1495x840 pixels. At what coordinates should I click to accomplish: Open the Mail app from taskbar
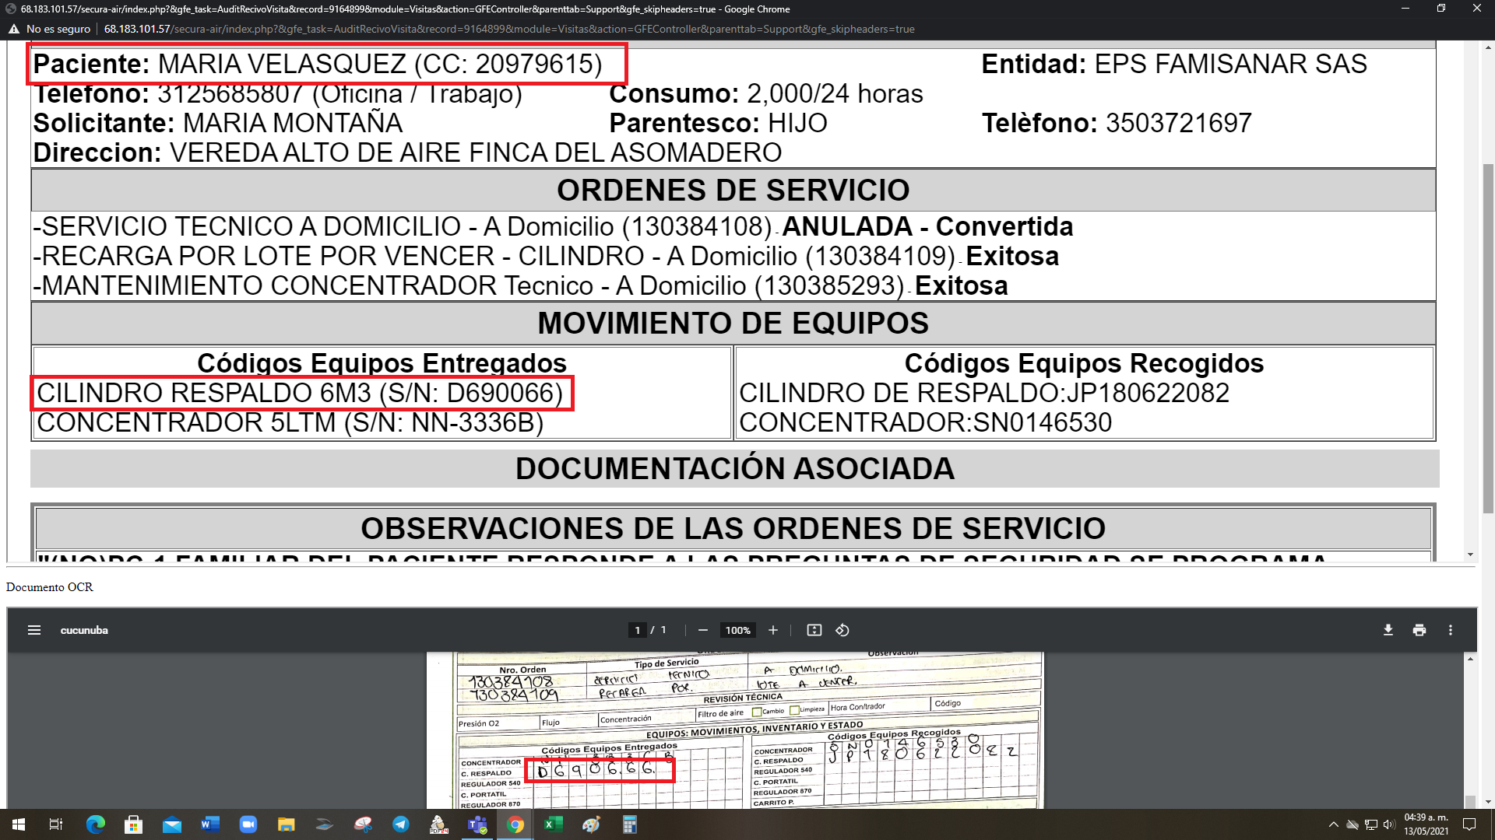[x=172, y=824]
